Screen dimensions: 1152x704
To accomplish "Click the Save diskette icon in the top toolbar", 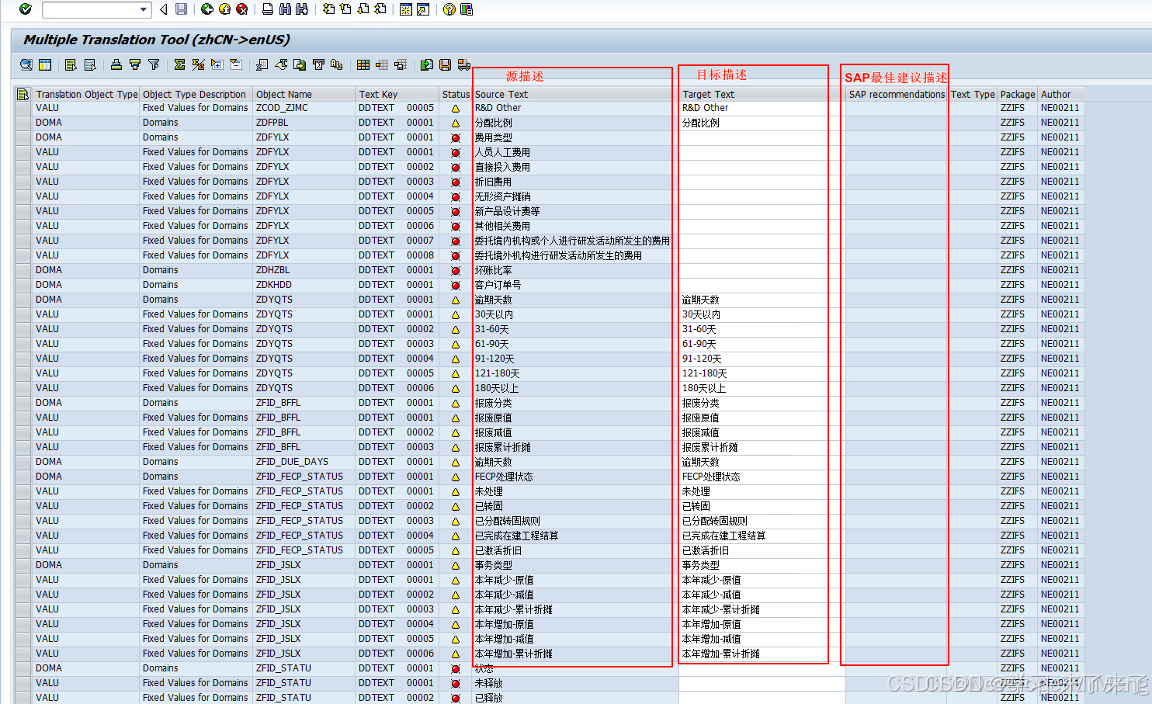I will (x=181, y=9).
